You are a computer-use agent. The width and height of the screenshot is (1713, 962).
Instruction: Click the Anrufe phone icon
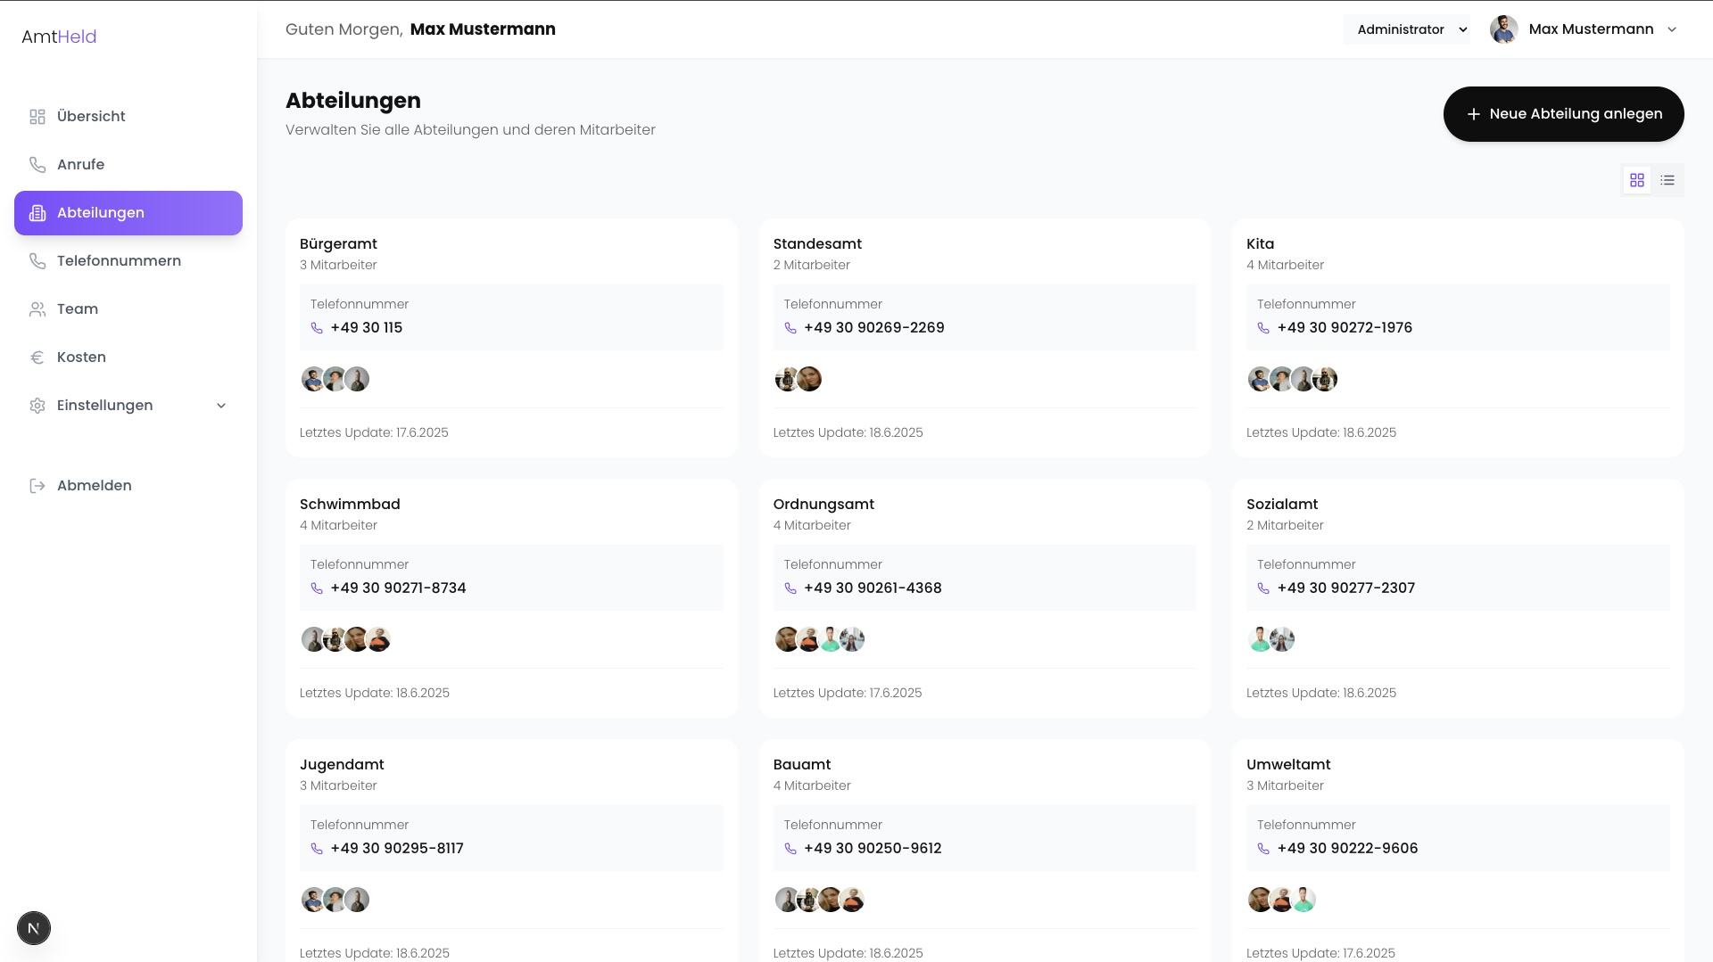pos(37,165)
